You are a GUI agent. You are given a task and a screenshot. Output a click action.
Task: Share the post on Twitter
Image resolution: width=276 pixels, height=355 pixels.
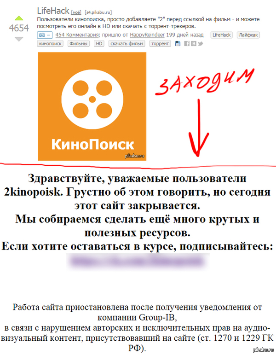click(x=201, y=43)
